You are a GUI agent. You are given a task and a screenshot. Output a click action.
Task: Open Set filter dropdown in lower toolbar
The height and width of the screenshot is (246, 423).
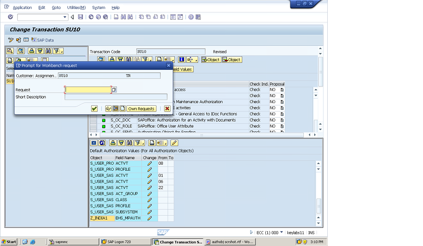coord(139,143)
